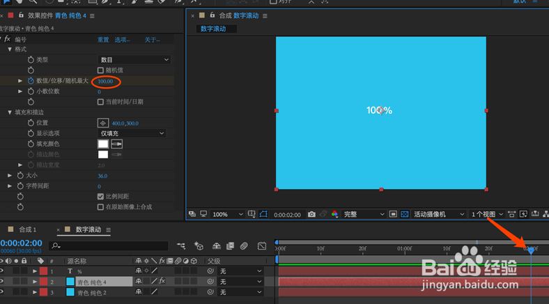Open the white 填充颜色 swatch
The height and width of the screenshot is (304, 549).
click(x=103, y=144)
